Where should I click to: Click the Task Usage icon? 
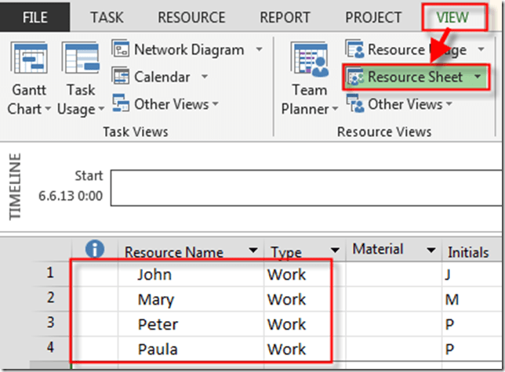click(x=80, y=61)
